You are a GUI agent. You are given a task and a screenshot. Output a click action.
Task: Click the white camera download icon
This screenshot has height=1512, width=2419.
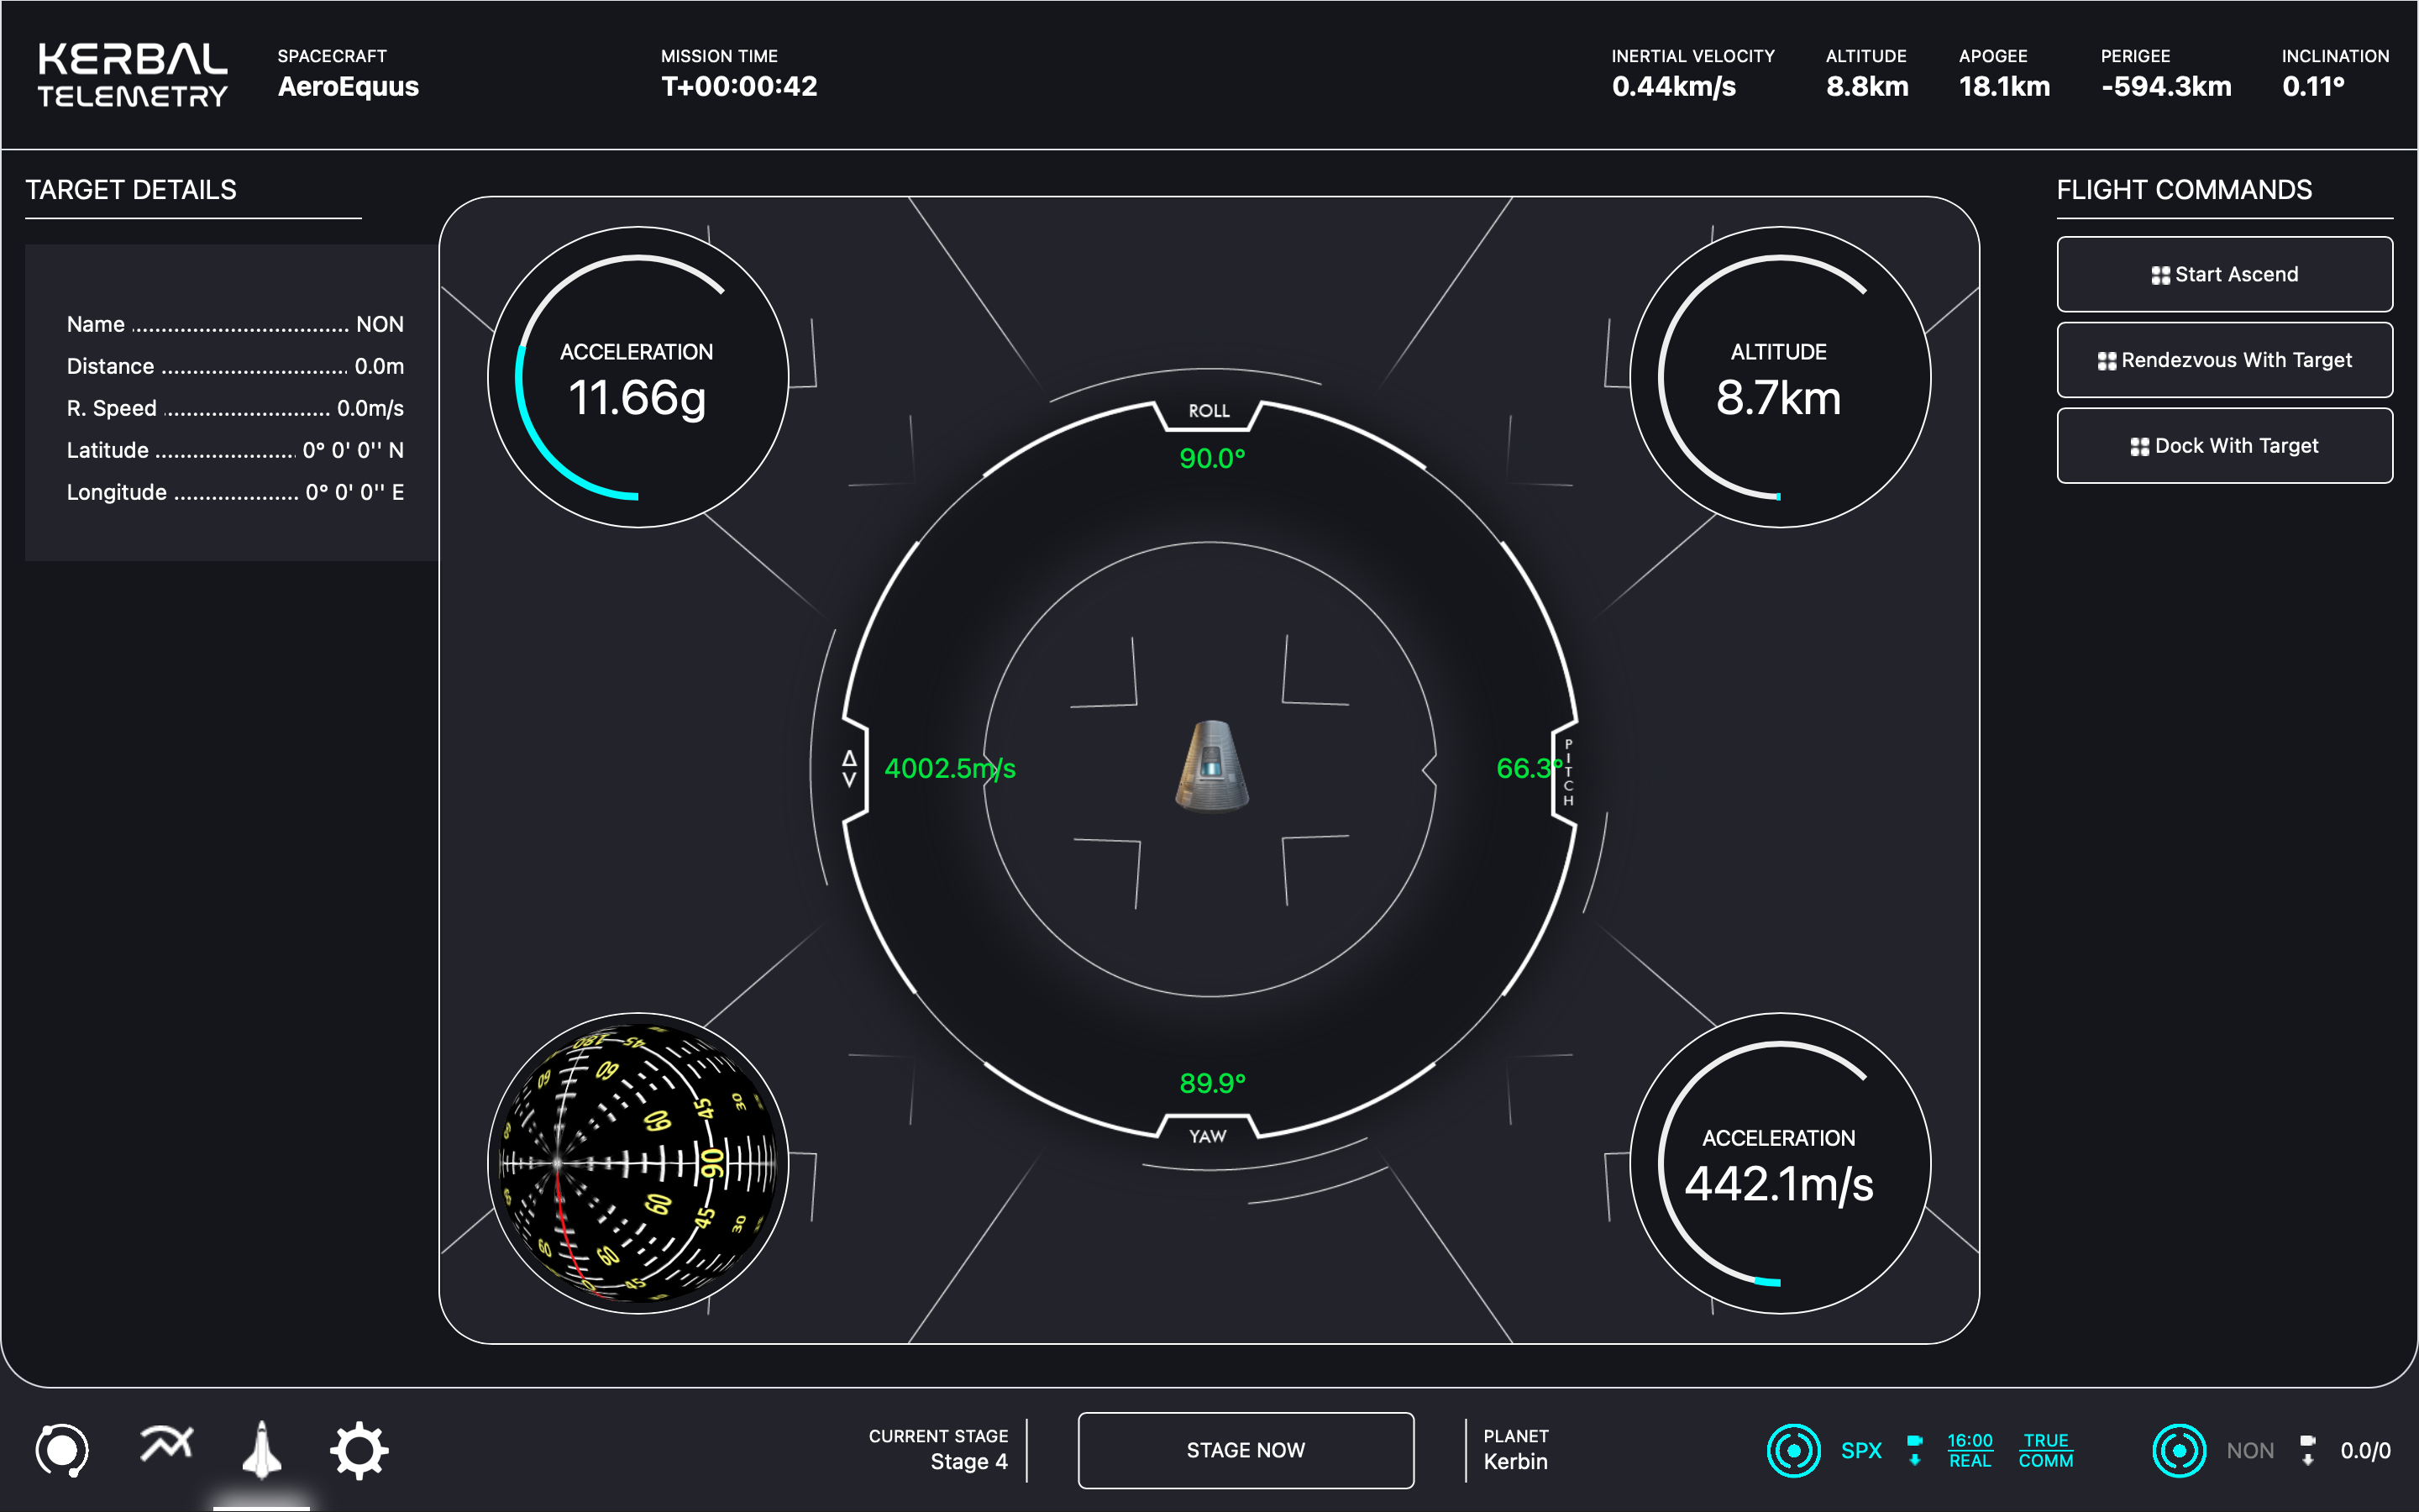(2307, 1450)
